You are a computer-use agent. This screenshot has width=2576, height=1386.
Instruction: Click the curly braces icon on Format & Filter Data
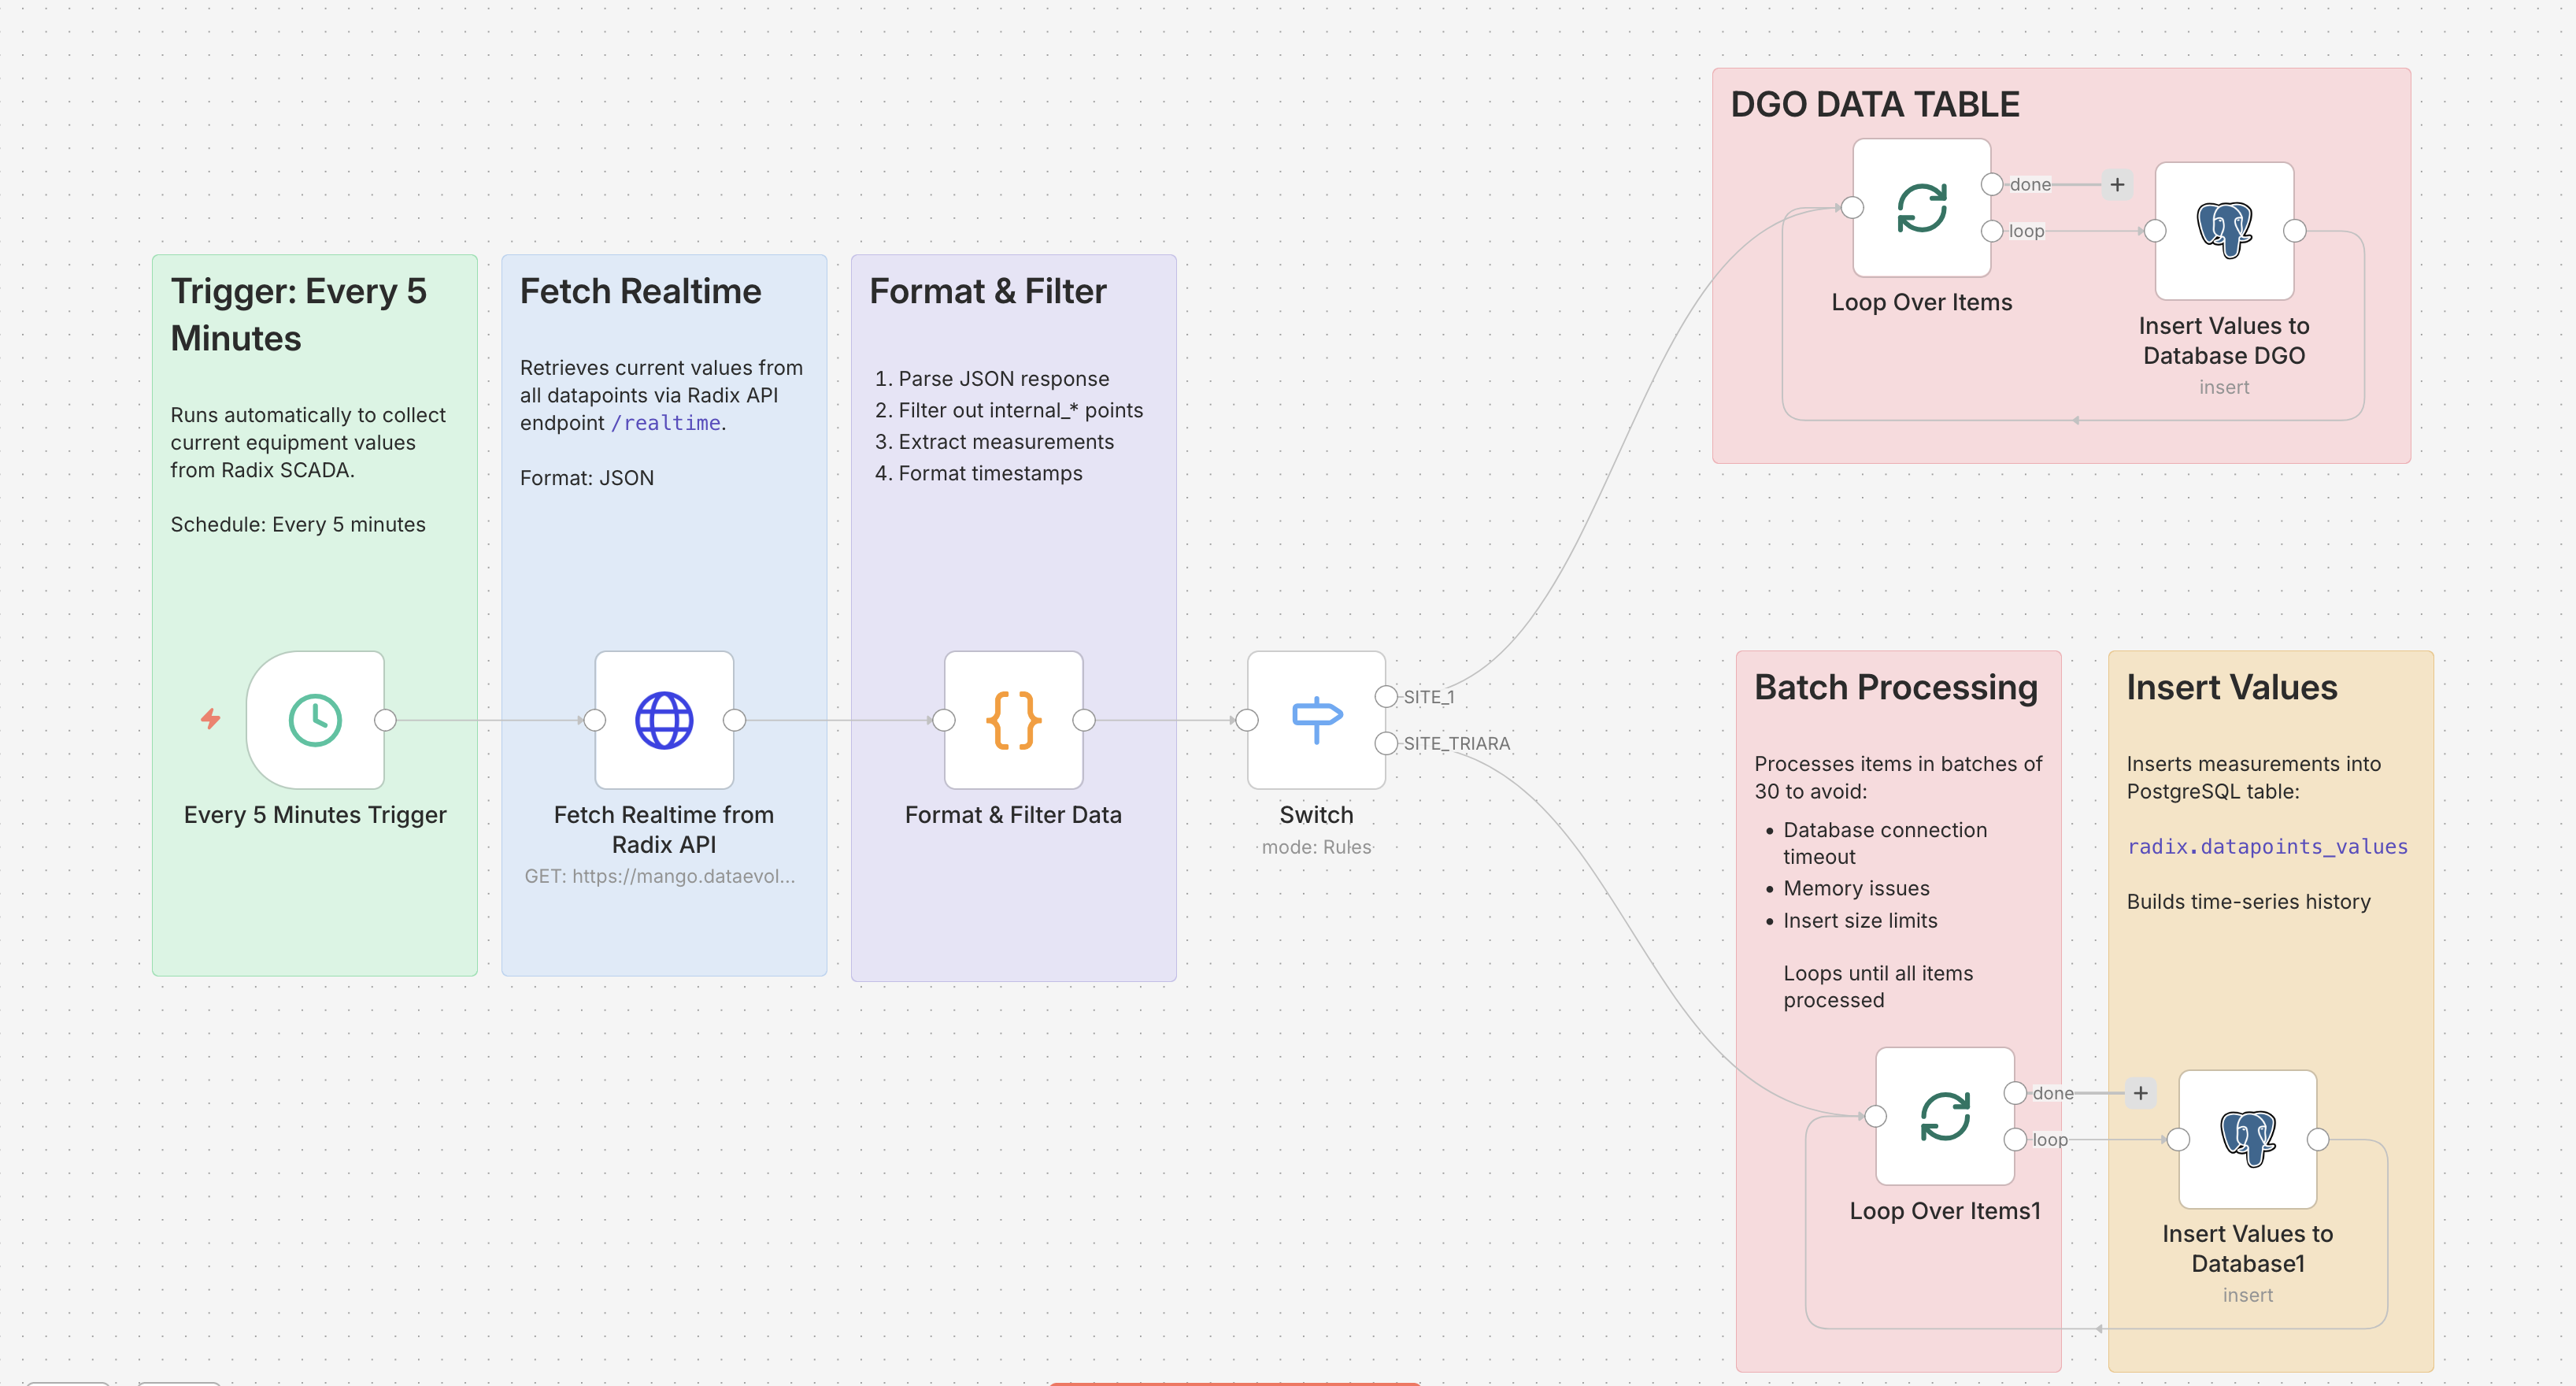(x=1013, y=719)
